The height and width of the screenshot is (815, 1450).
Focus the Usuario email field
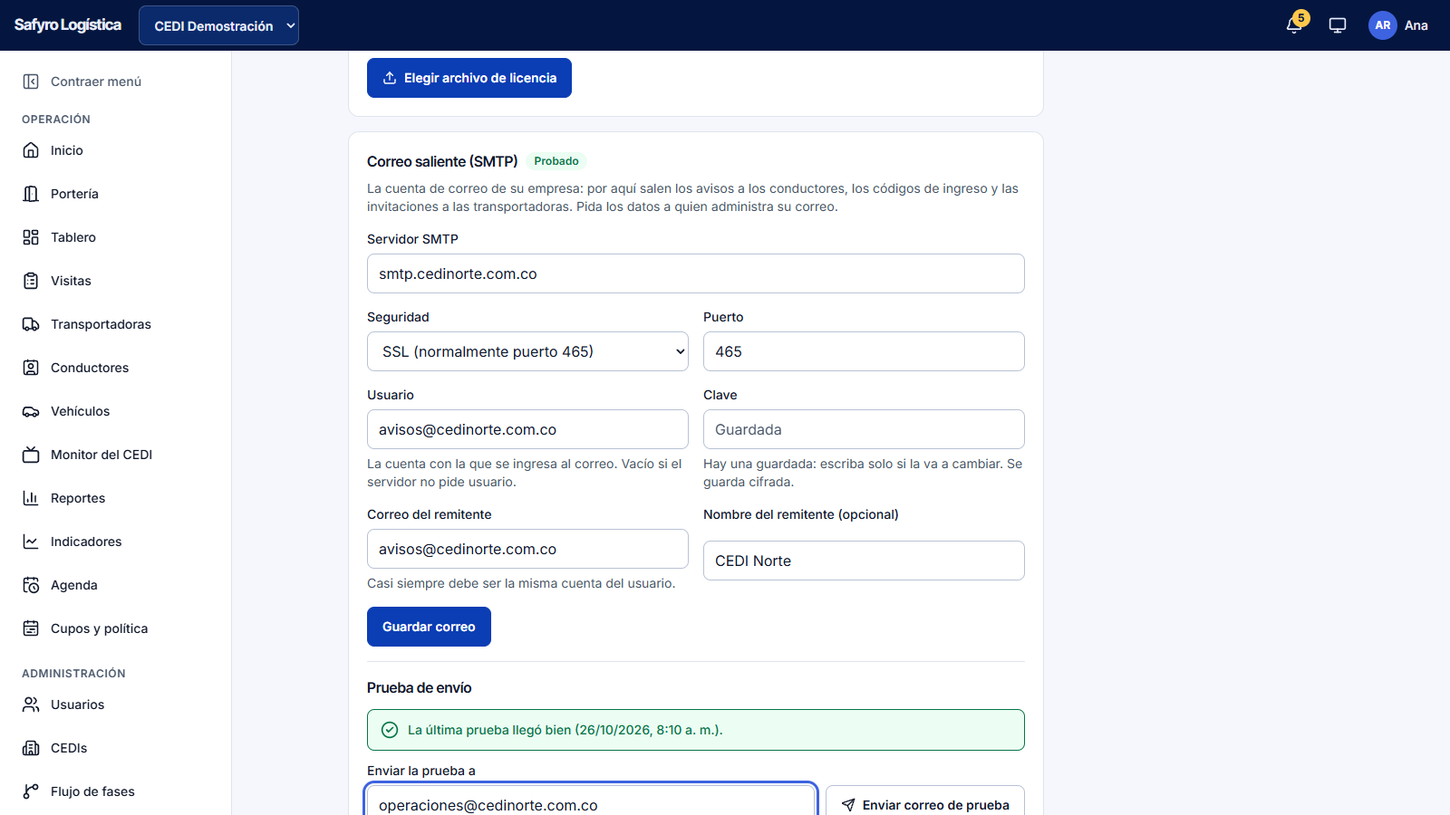point(527,429)
